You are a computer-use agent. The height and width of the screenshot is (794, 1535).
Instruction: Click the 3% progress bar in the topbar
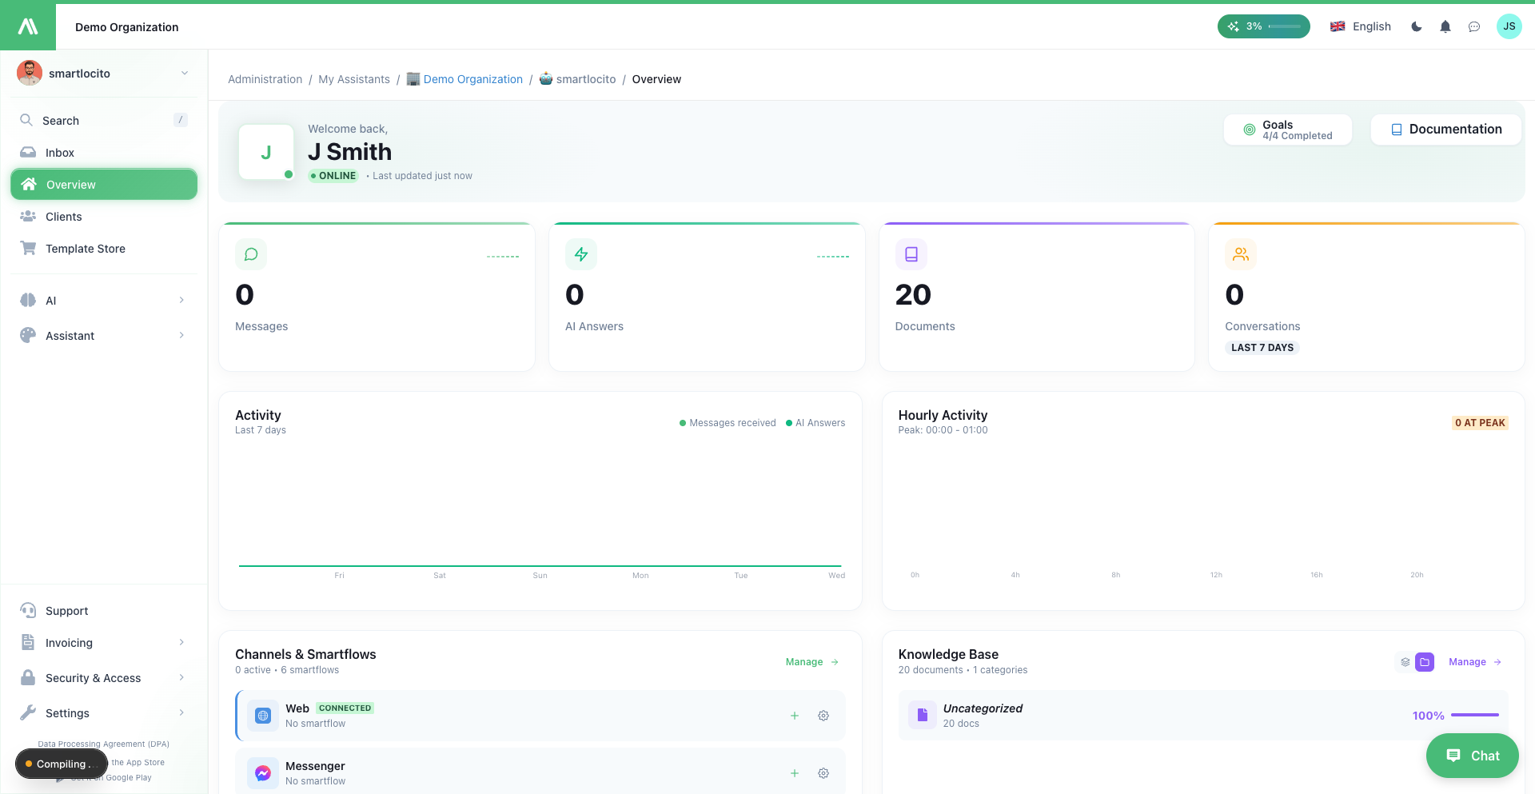(1263, 26)
